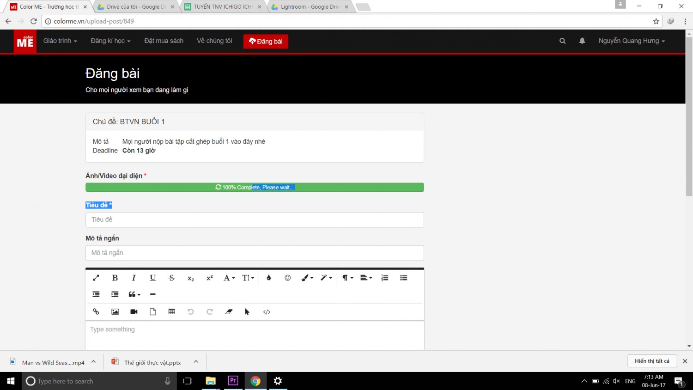Viewport: 693px width, 390px height.
Task: Increase indent of paragraph
Action: click(x=115, y=294)
